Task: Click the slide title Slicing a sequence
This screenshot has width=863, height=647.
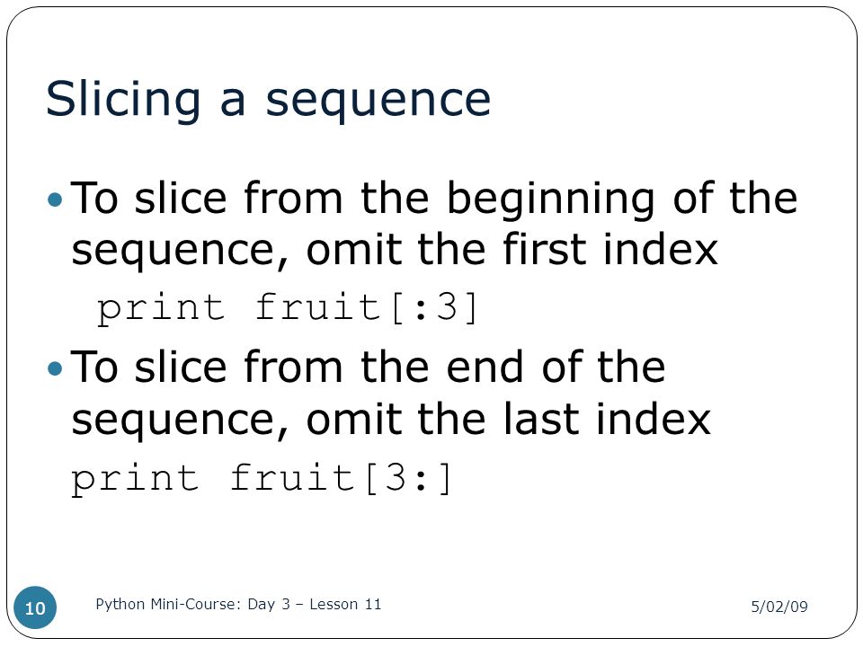Action: pyautogui.click(x=268, y=100)
